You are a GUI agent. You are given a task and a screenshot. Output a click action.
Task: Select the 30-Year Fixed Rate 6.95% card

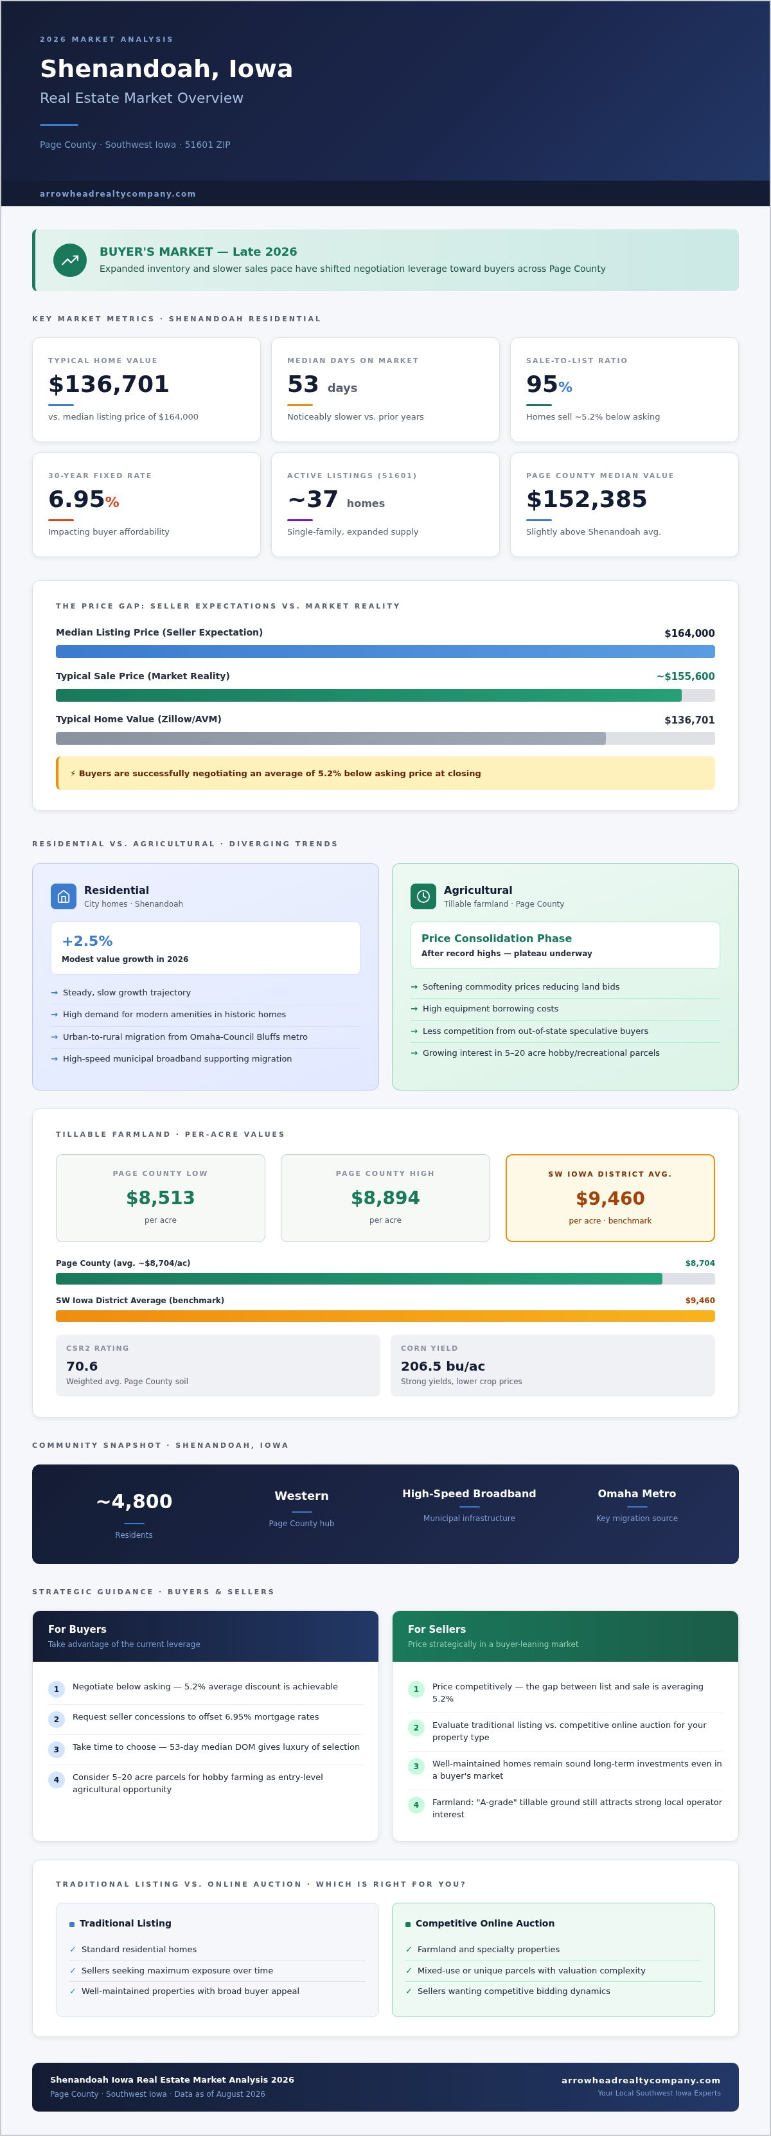point(146,504)
